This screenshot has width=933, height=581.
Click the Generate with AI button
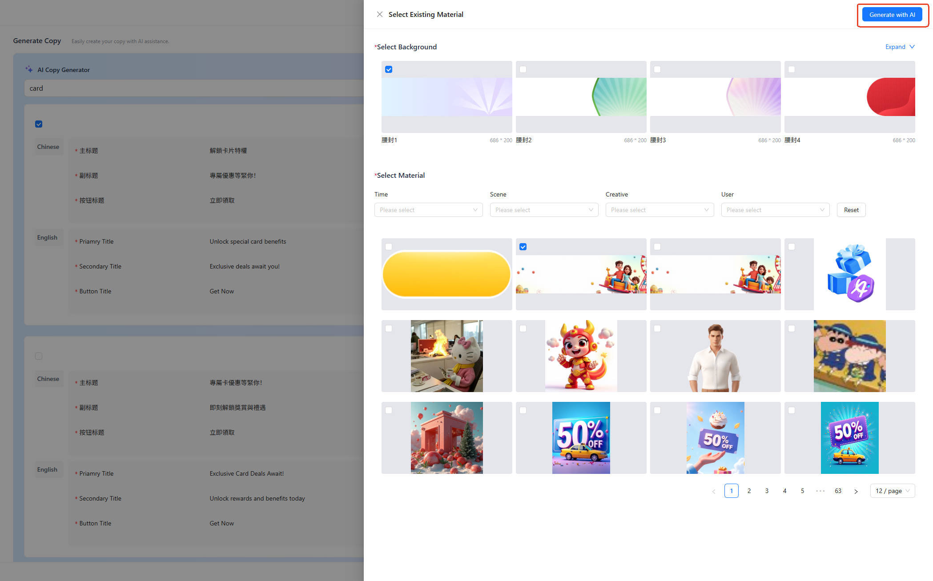pos(892,15)
